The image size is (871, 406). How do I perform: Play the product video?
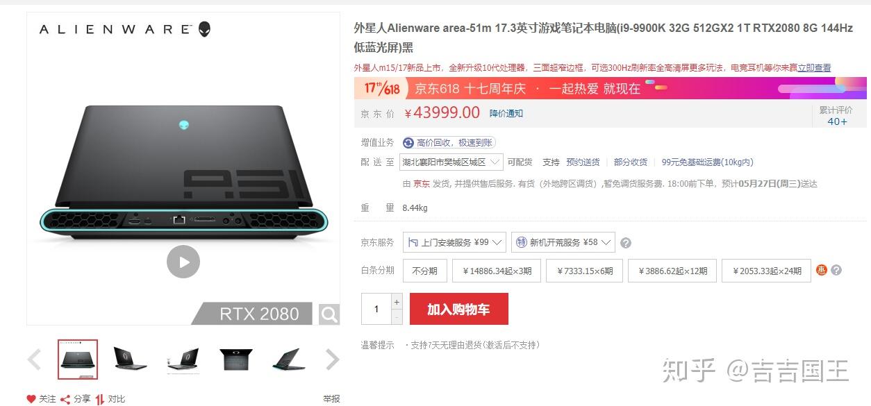183,262
